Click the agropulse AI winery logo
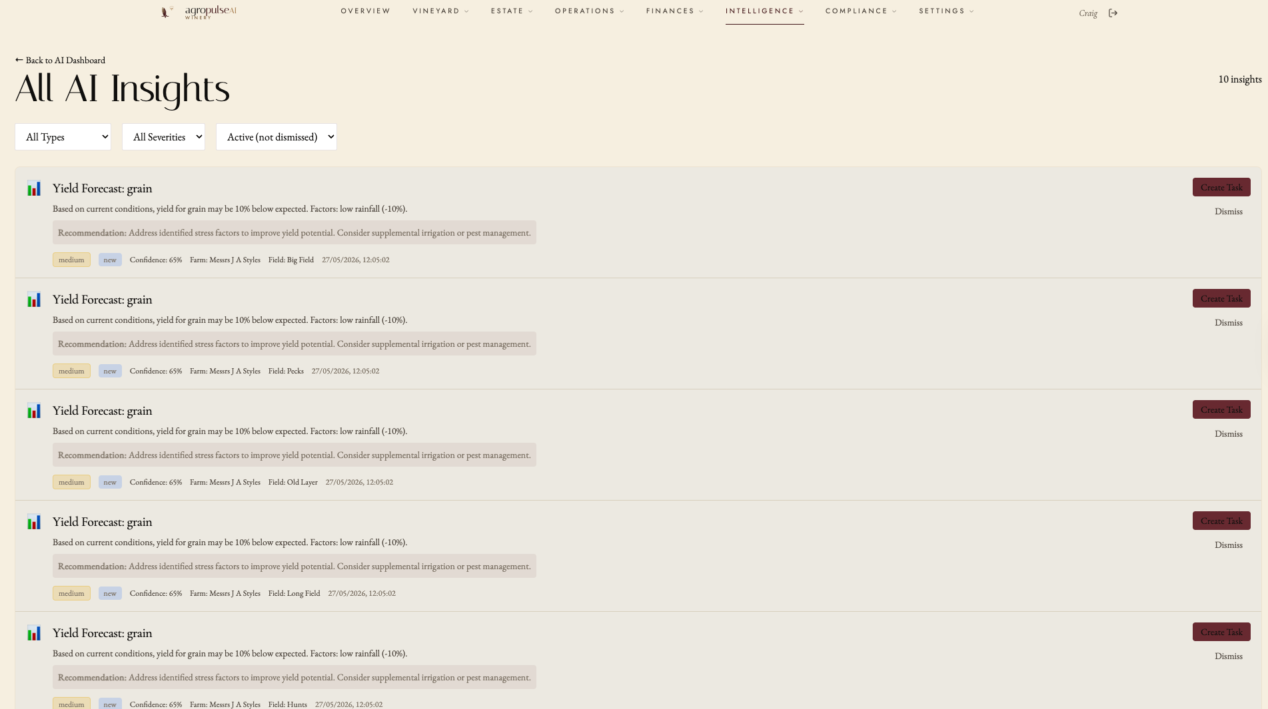Screen dimensions: 1268x709 pyautogui.click(x=199, y=12)
